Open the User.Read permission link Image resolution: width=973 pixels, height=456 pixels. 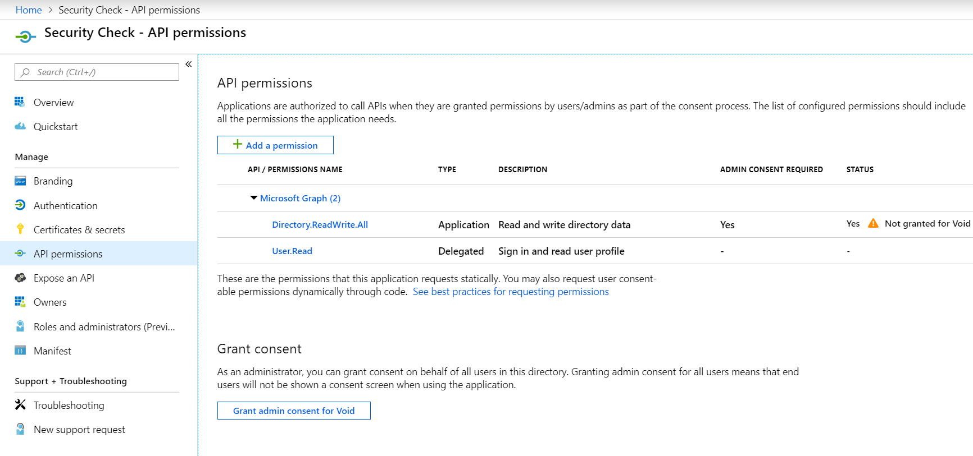pos(292,251)
